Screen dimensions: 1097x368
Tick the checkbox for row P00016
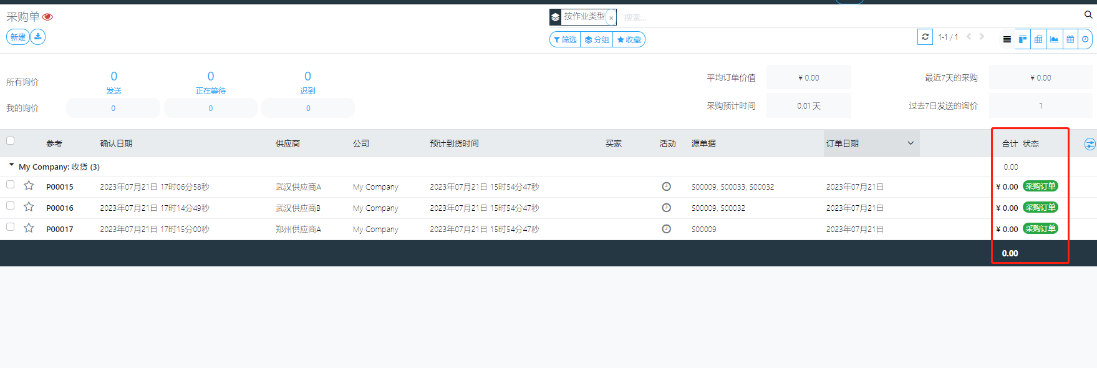click(10, 206)
